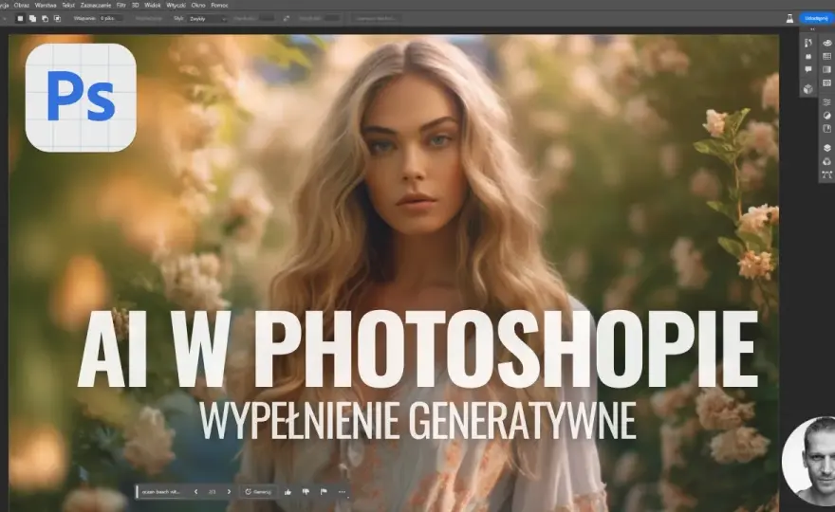The image size is (835, 512).
Task: Click the thumbs up rating icon
Action: (288, 492)
